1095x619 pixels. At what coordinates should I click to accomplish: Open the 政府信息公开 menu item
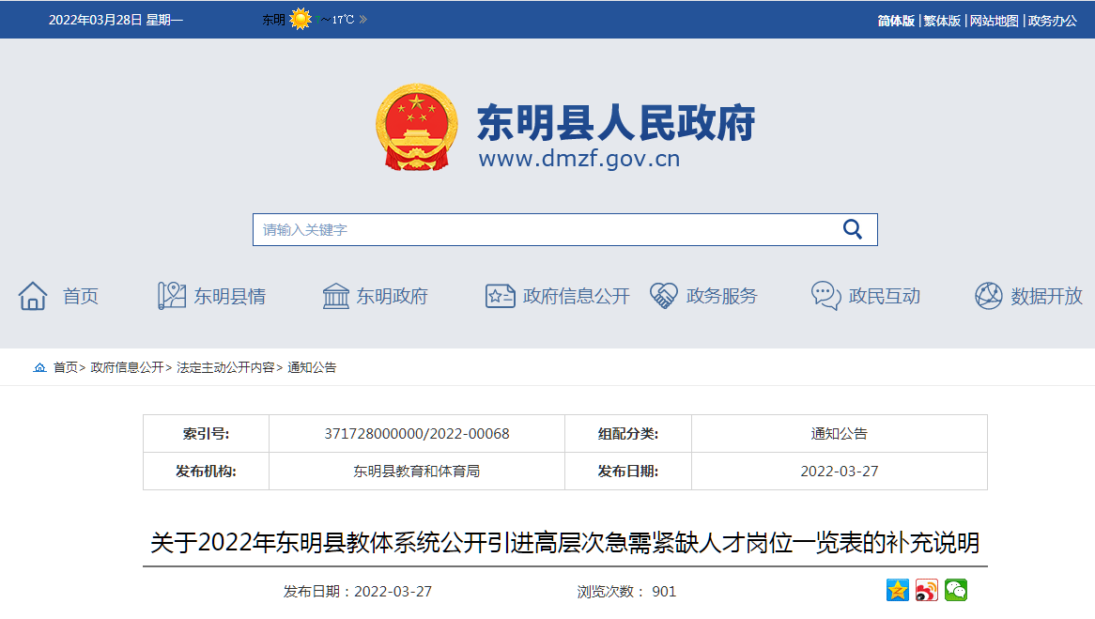click(x=576, y=296)
